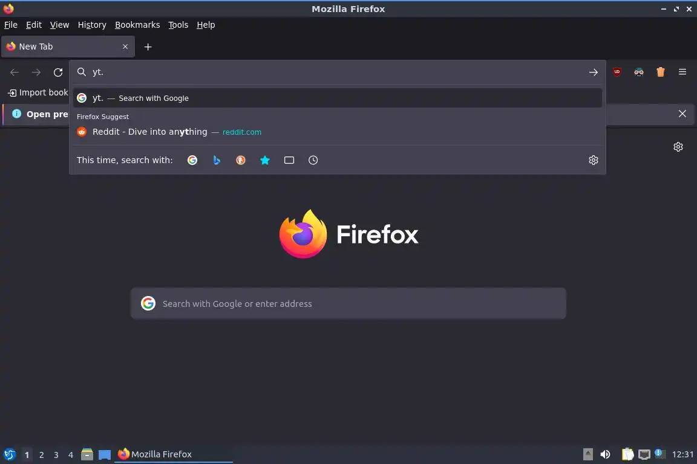Switch to workspace 3 in taskbar
Screen dimensions: 697x464
(x=56, y=455)
